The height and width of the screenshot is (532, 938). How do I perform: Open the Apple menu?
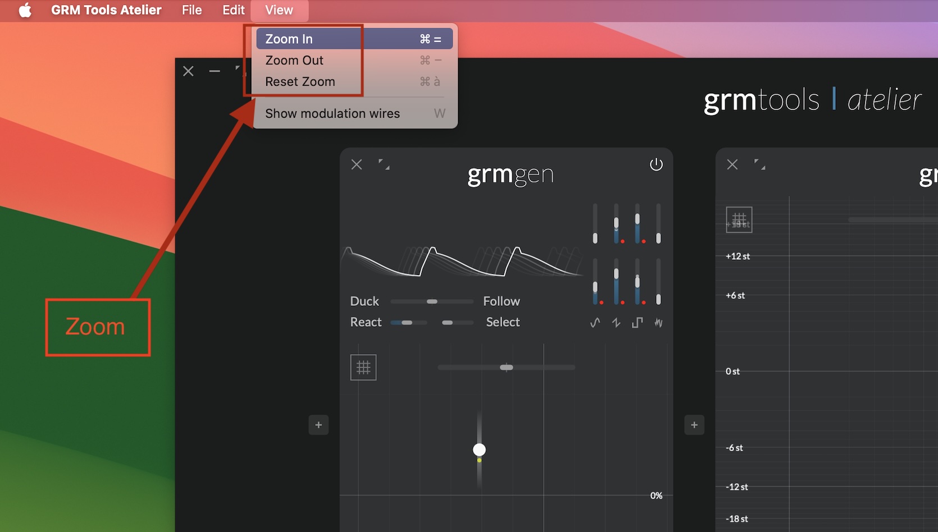tap(25, 10)
